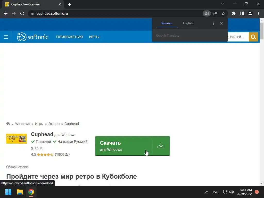Open Softonic hamburger menu
Viewport: 264px width, 198px height.
[6, 37]
